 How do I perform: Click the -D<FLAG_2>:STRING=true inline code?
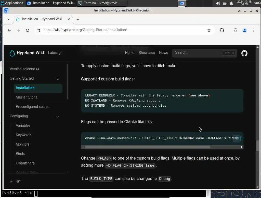pos(130,166)
